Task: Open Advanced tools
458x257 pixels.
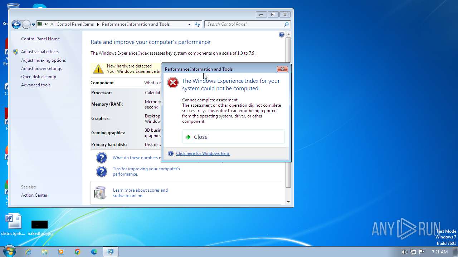Action: 36,85
